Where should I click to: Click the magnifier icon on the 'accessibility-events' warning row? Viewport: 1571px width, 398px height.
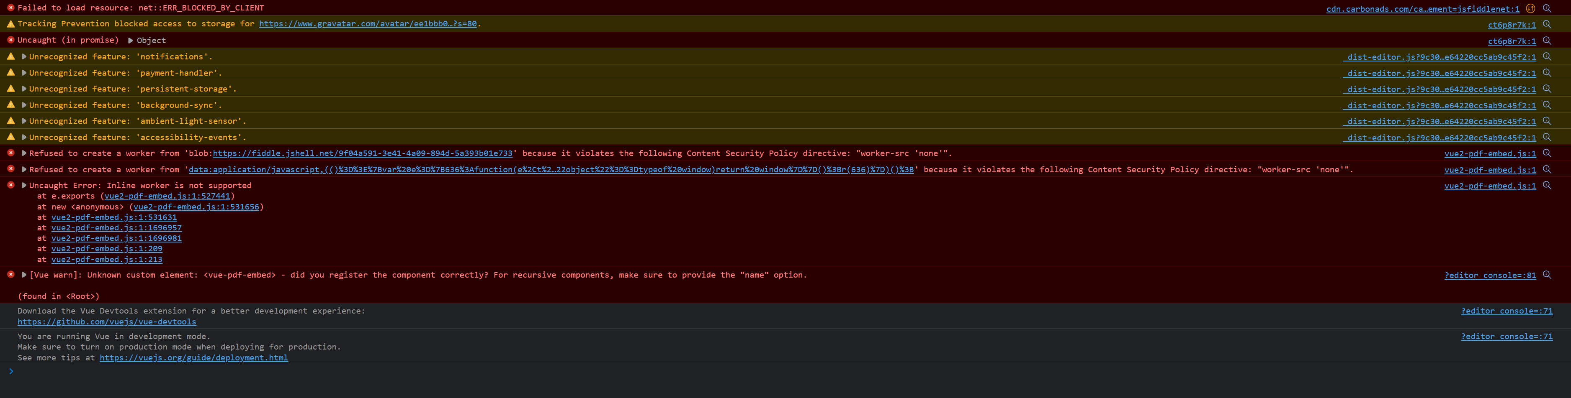pyautogui.click(x=1547, y=138)
